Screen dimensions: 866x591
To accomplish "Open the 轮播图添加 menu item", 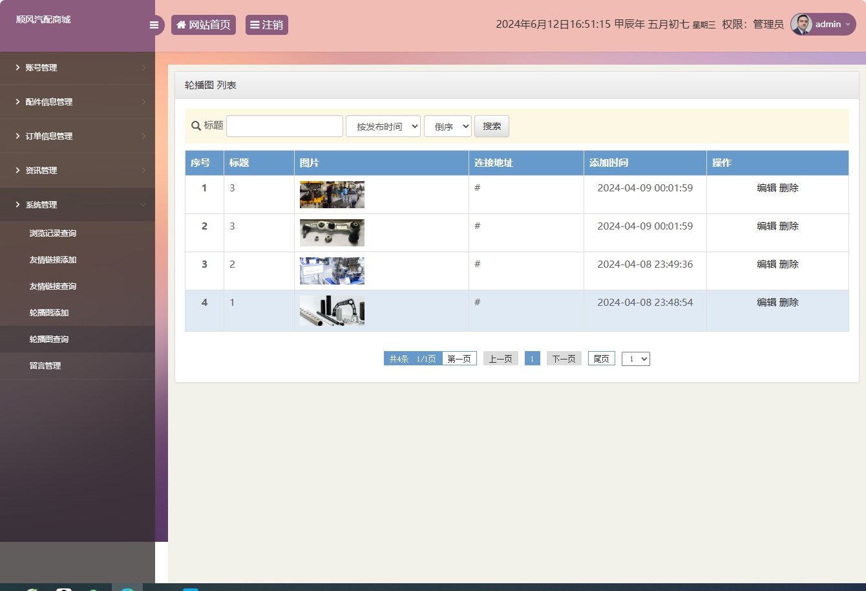I will click(49, 313).
